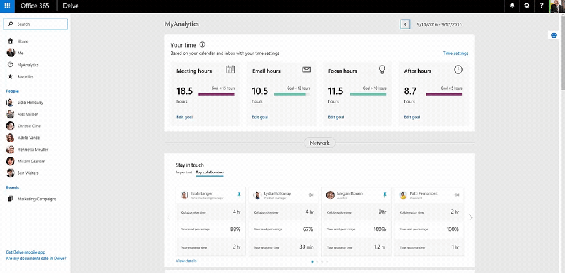Viewport: 565px width, 273px height.
Task: Switch to the Important tab
Action: click(184, 172)
